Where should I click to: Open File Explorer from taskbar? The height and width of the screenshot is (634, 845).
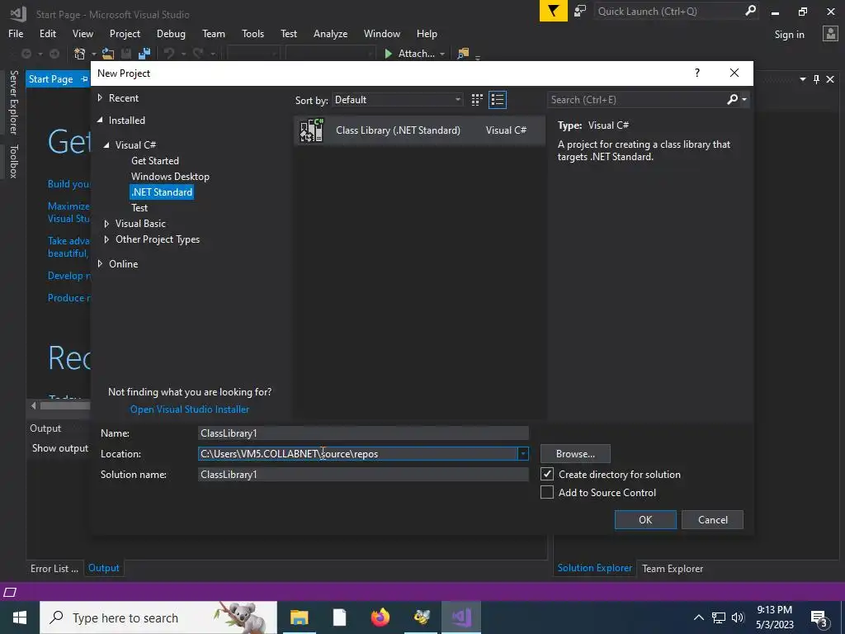pyautogui.click(x=299, y=617)
